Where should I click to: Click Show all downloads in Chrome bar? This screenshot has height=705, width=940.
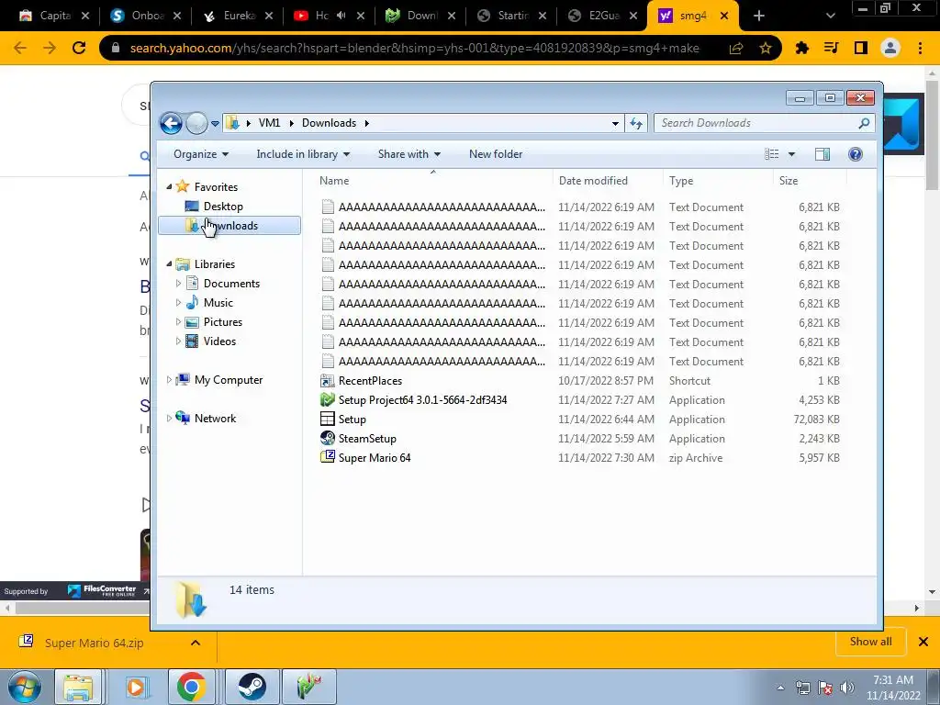(870, 642)
